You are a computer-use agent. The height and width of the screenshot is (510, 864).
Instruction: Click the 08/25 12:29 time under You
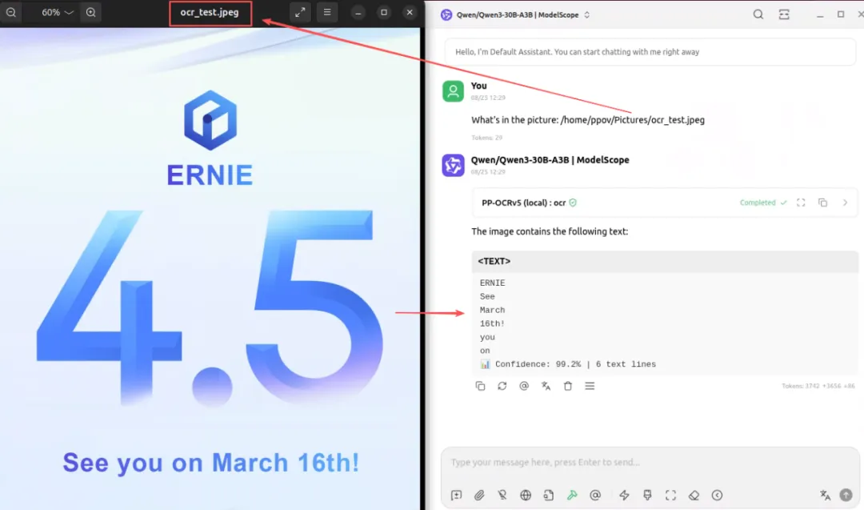pyautogui.click(x=488, y=98)
